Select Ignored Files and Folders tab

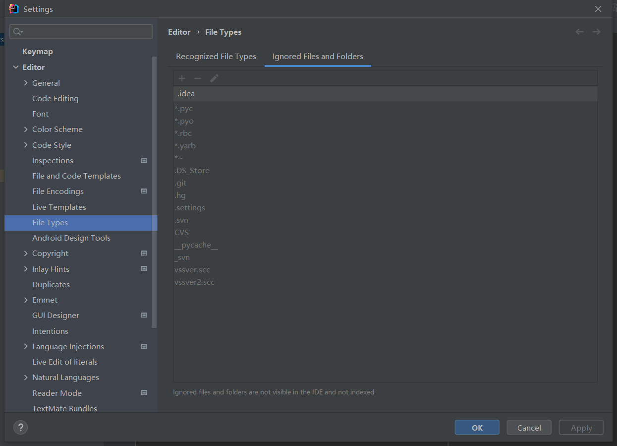(x=318, y=57)
